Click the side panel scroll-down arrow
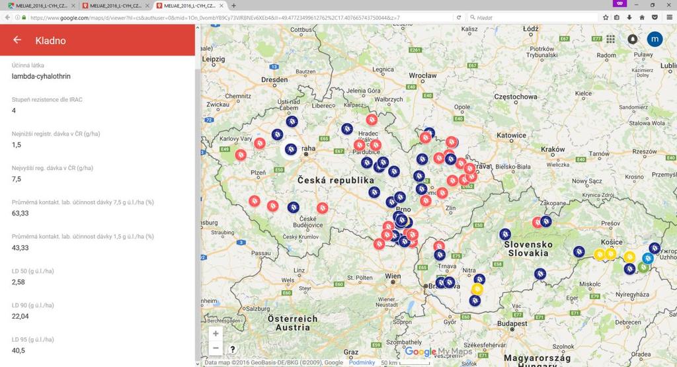Viewport: 677px width, 367px height. click(x=198, y=364)
